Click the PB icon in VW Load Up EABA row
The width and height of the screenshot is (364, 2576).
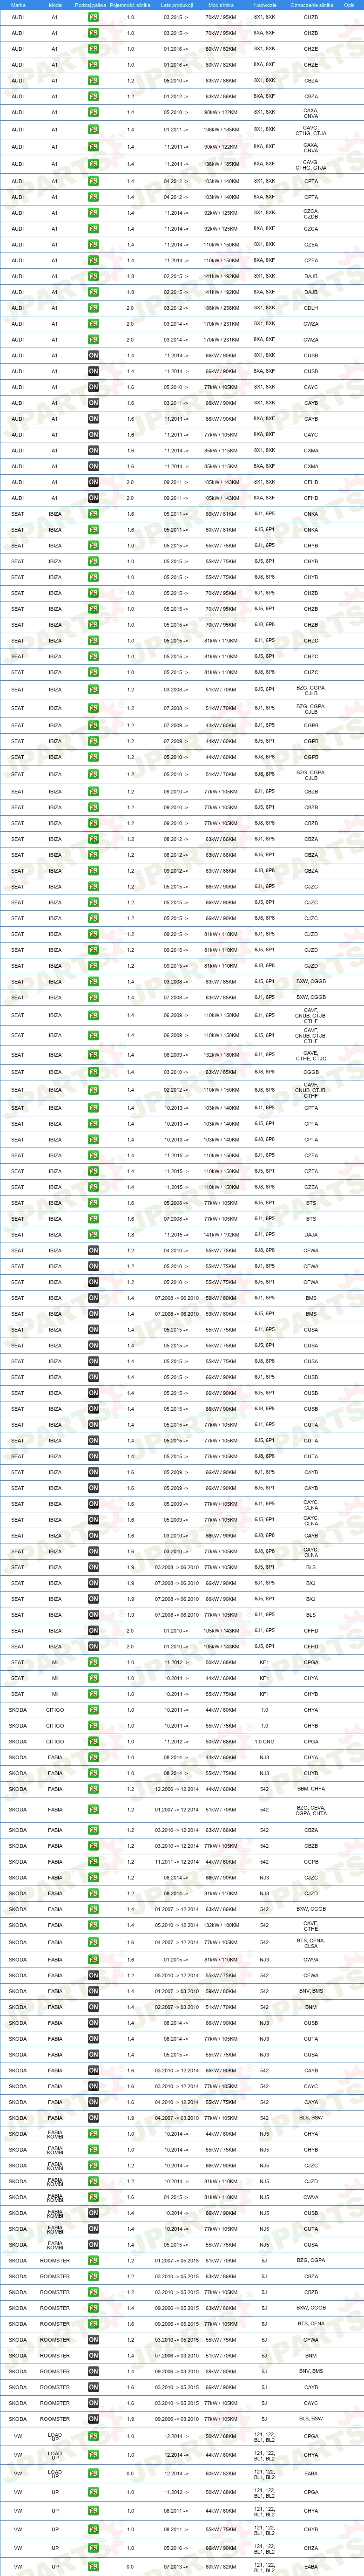[93, 2475]
